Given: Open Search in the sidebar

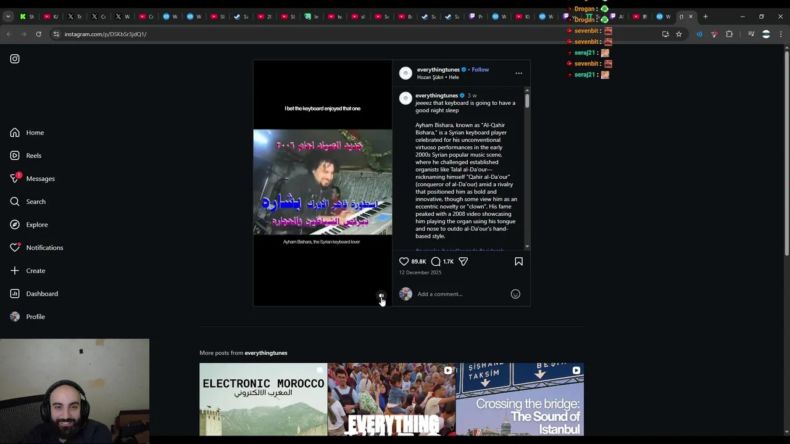Looking at the screenshot, I should pos(28,202).
